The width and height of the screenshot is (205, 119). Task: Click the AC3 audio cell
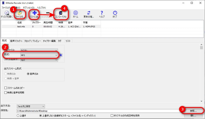point(74,27)
